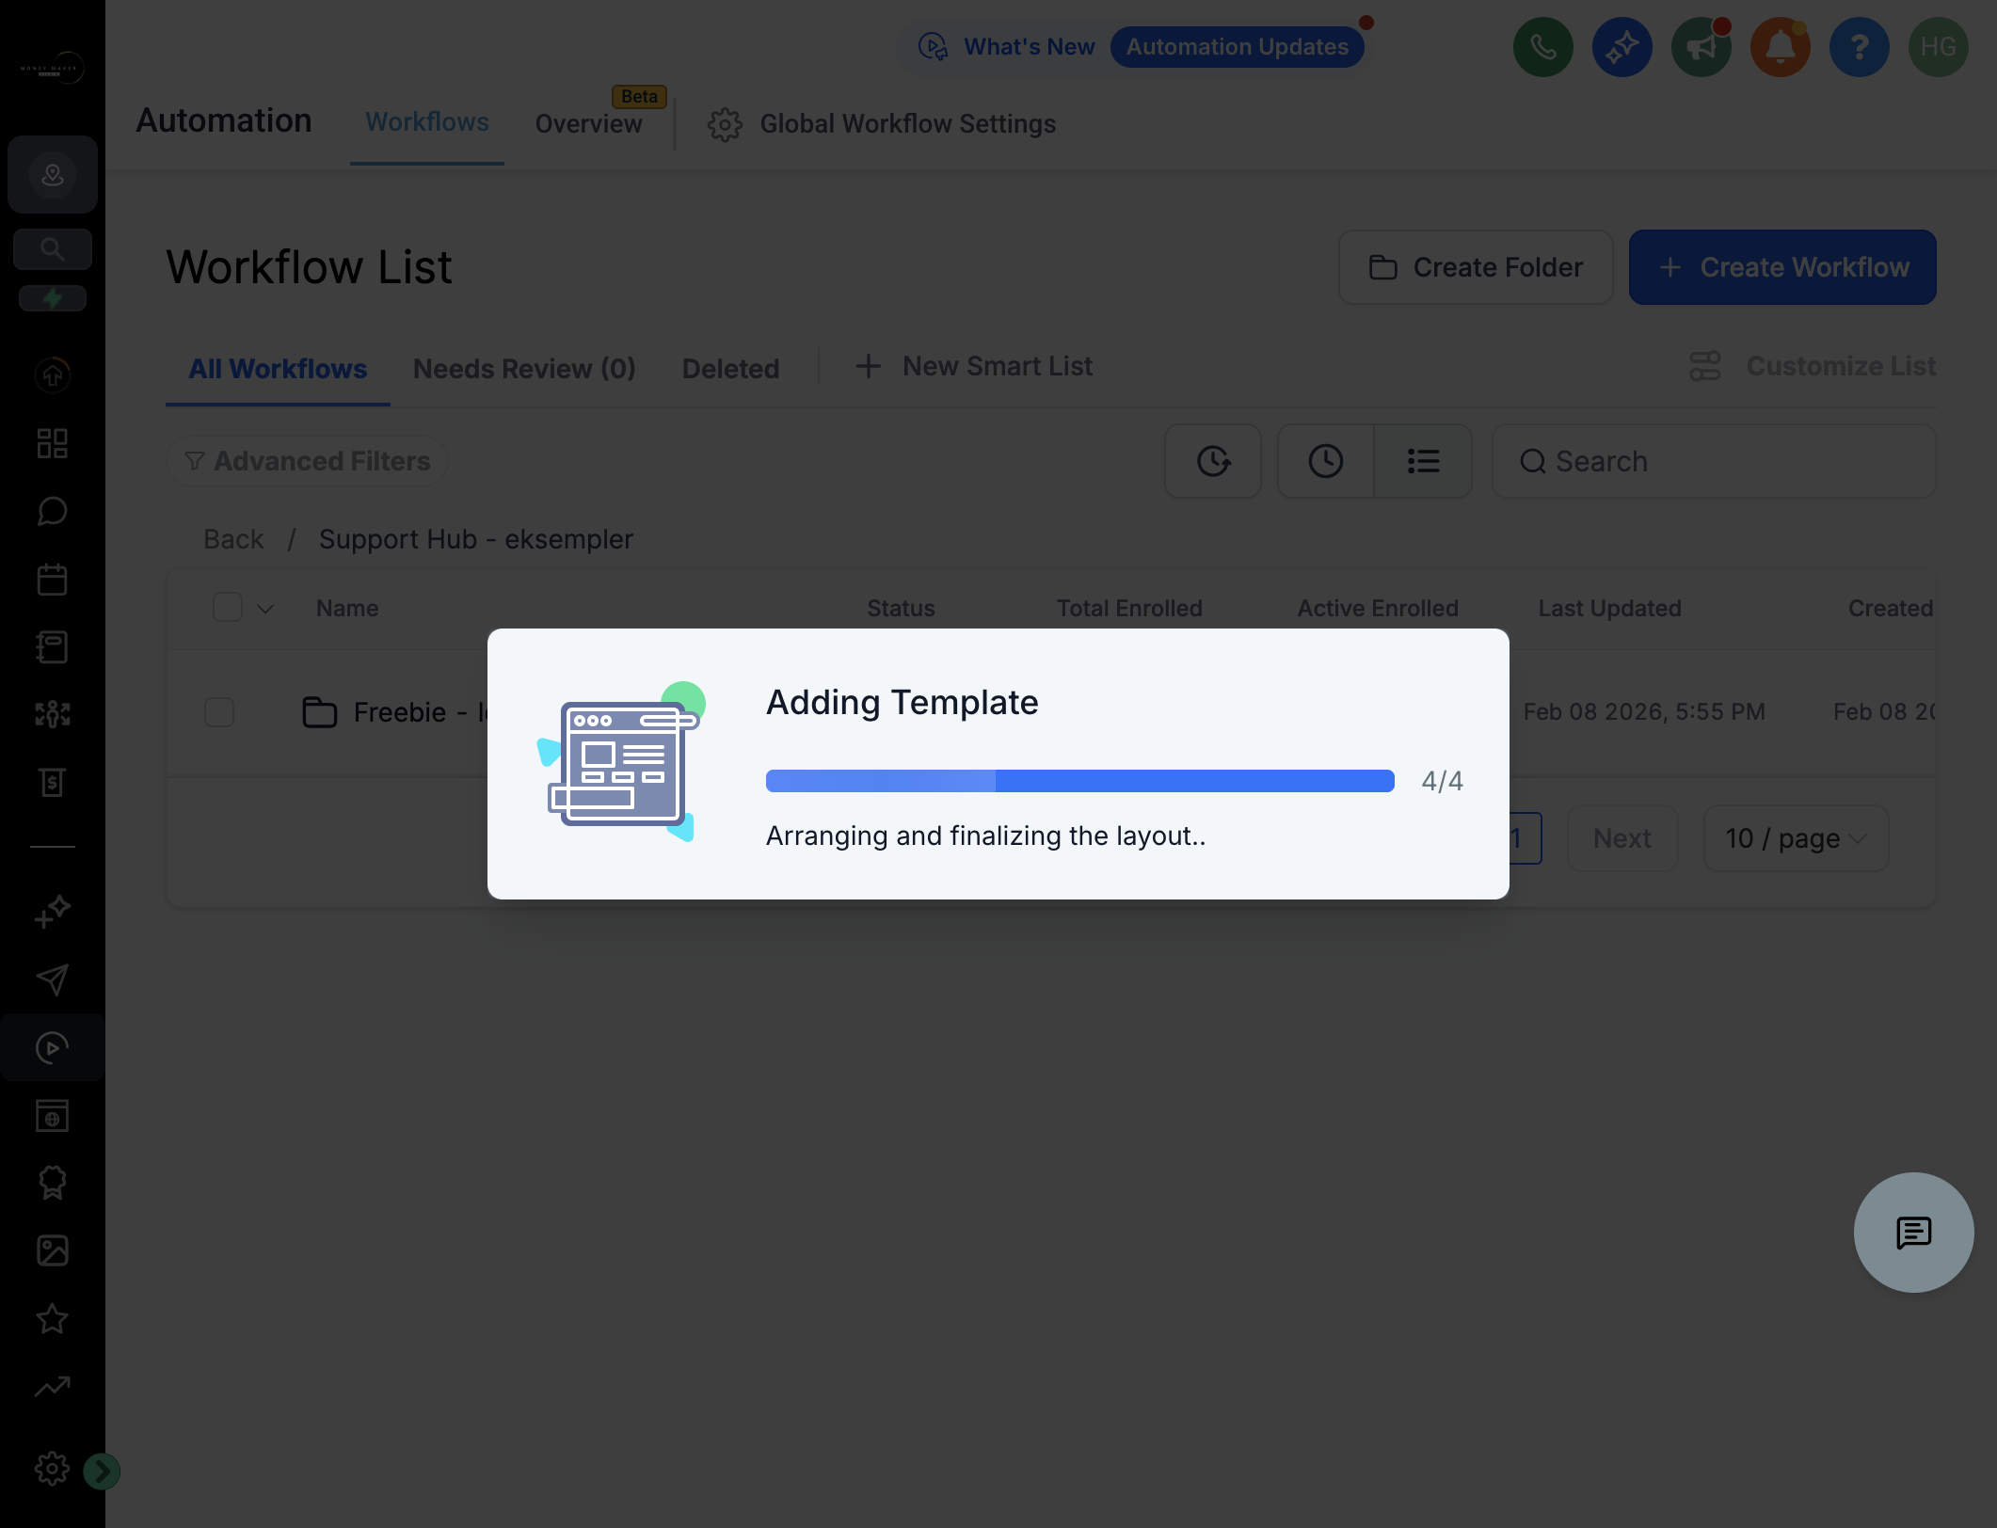Open the notifications bell icon
Viewport: 1997px width, 1528px height.
click(x=1780, y=47)
